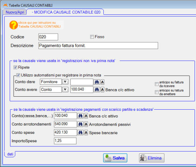The image size is (196, 167).
Task: Click the A button beside Spese bancarie
Action: tap(86, 133)
